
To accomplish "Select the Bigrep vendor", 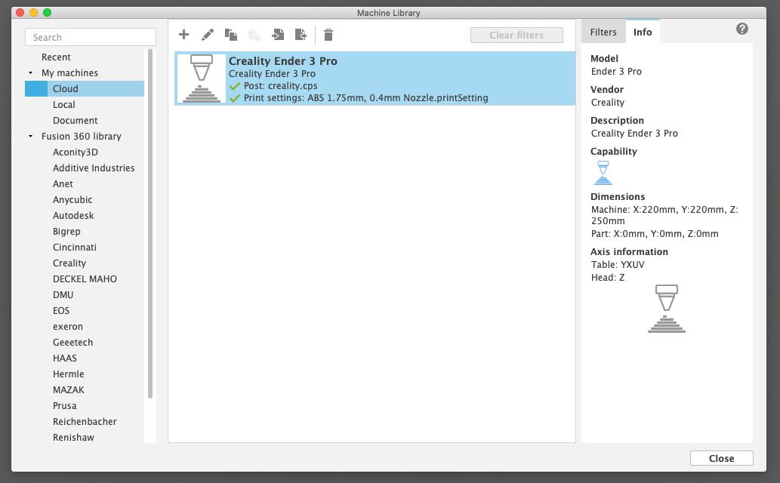I will coord(66,231).
